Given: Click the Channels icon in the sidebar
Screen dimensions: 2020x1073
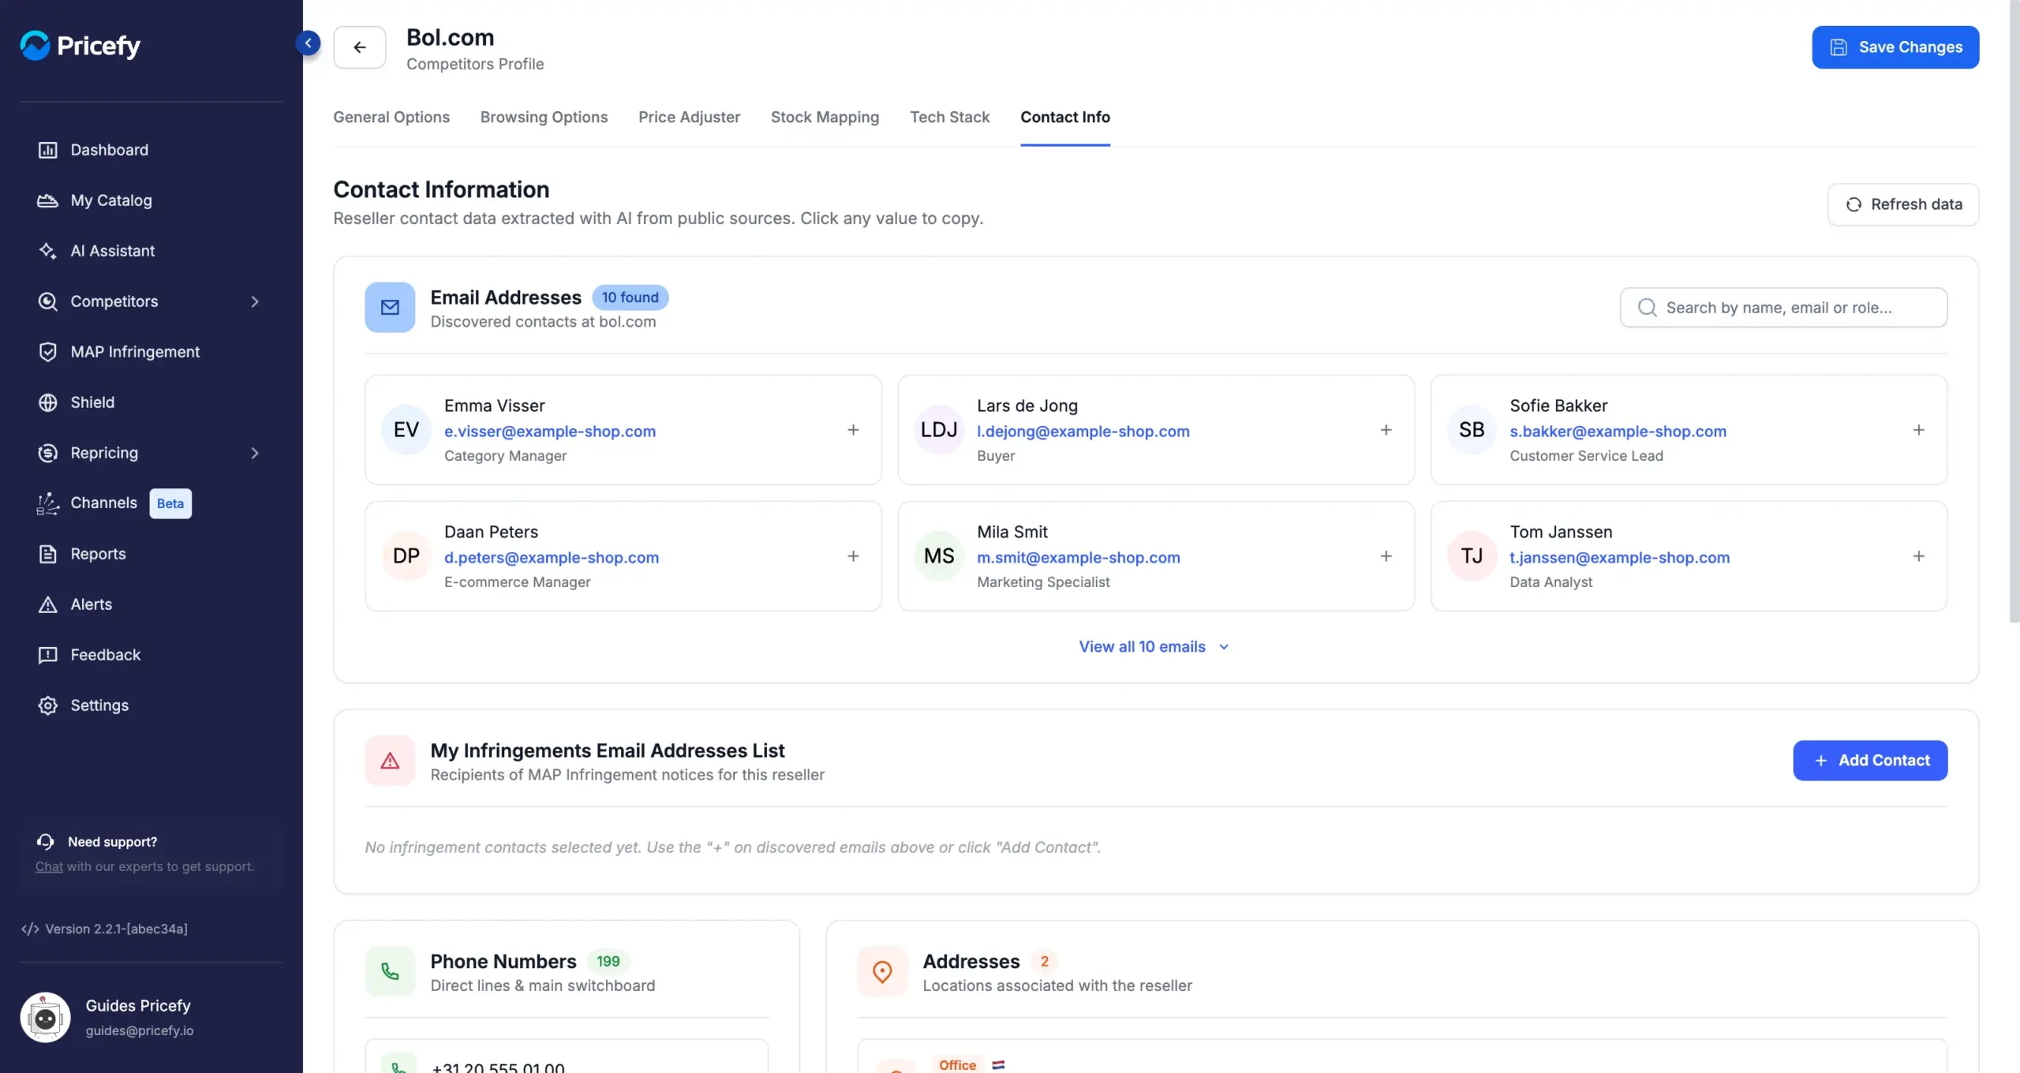Looking at the screenshot, I should coord(48,503).
